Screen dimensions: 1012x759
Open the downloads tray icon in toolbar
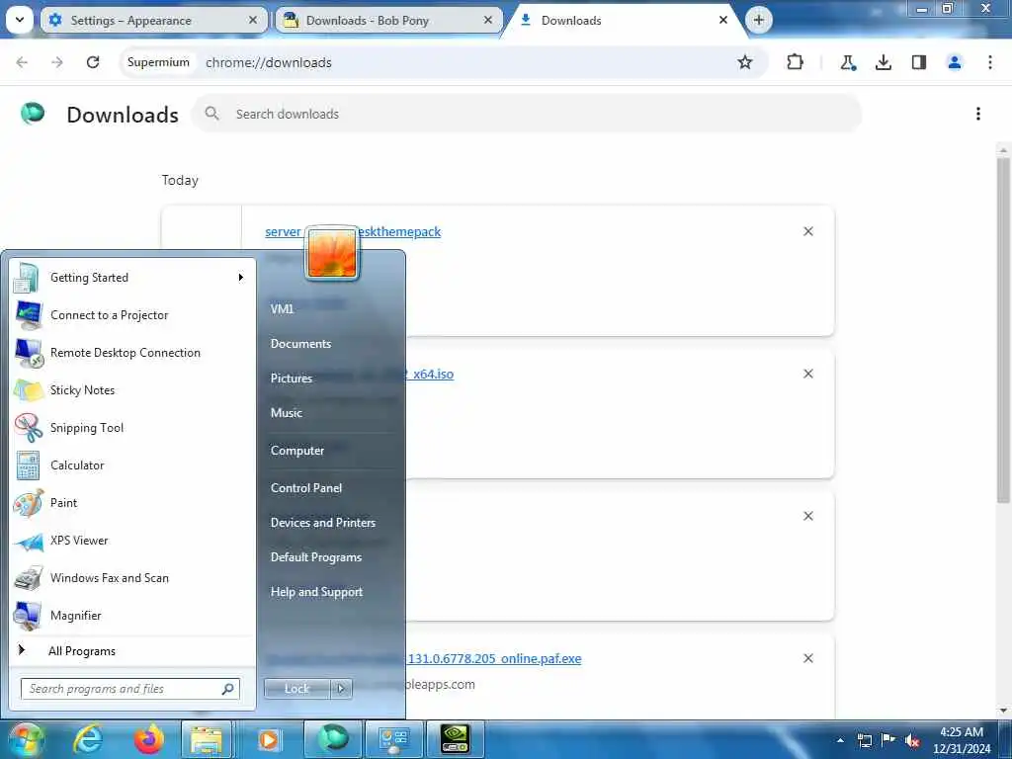point(884,62)
